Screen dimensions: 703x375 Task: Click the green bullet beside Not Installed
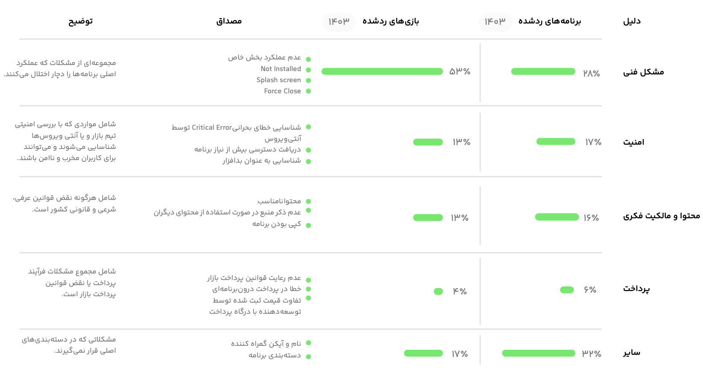click(x=308, y=70)
